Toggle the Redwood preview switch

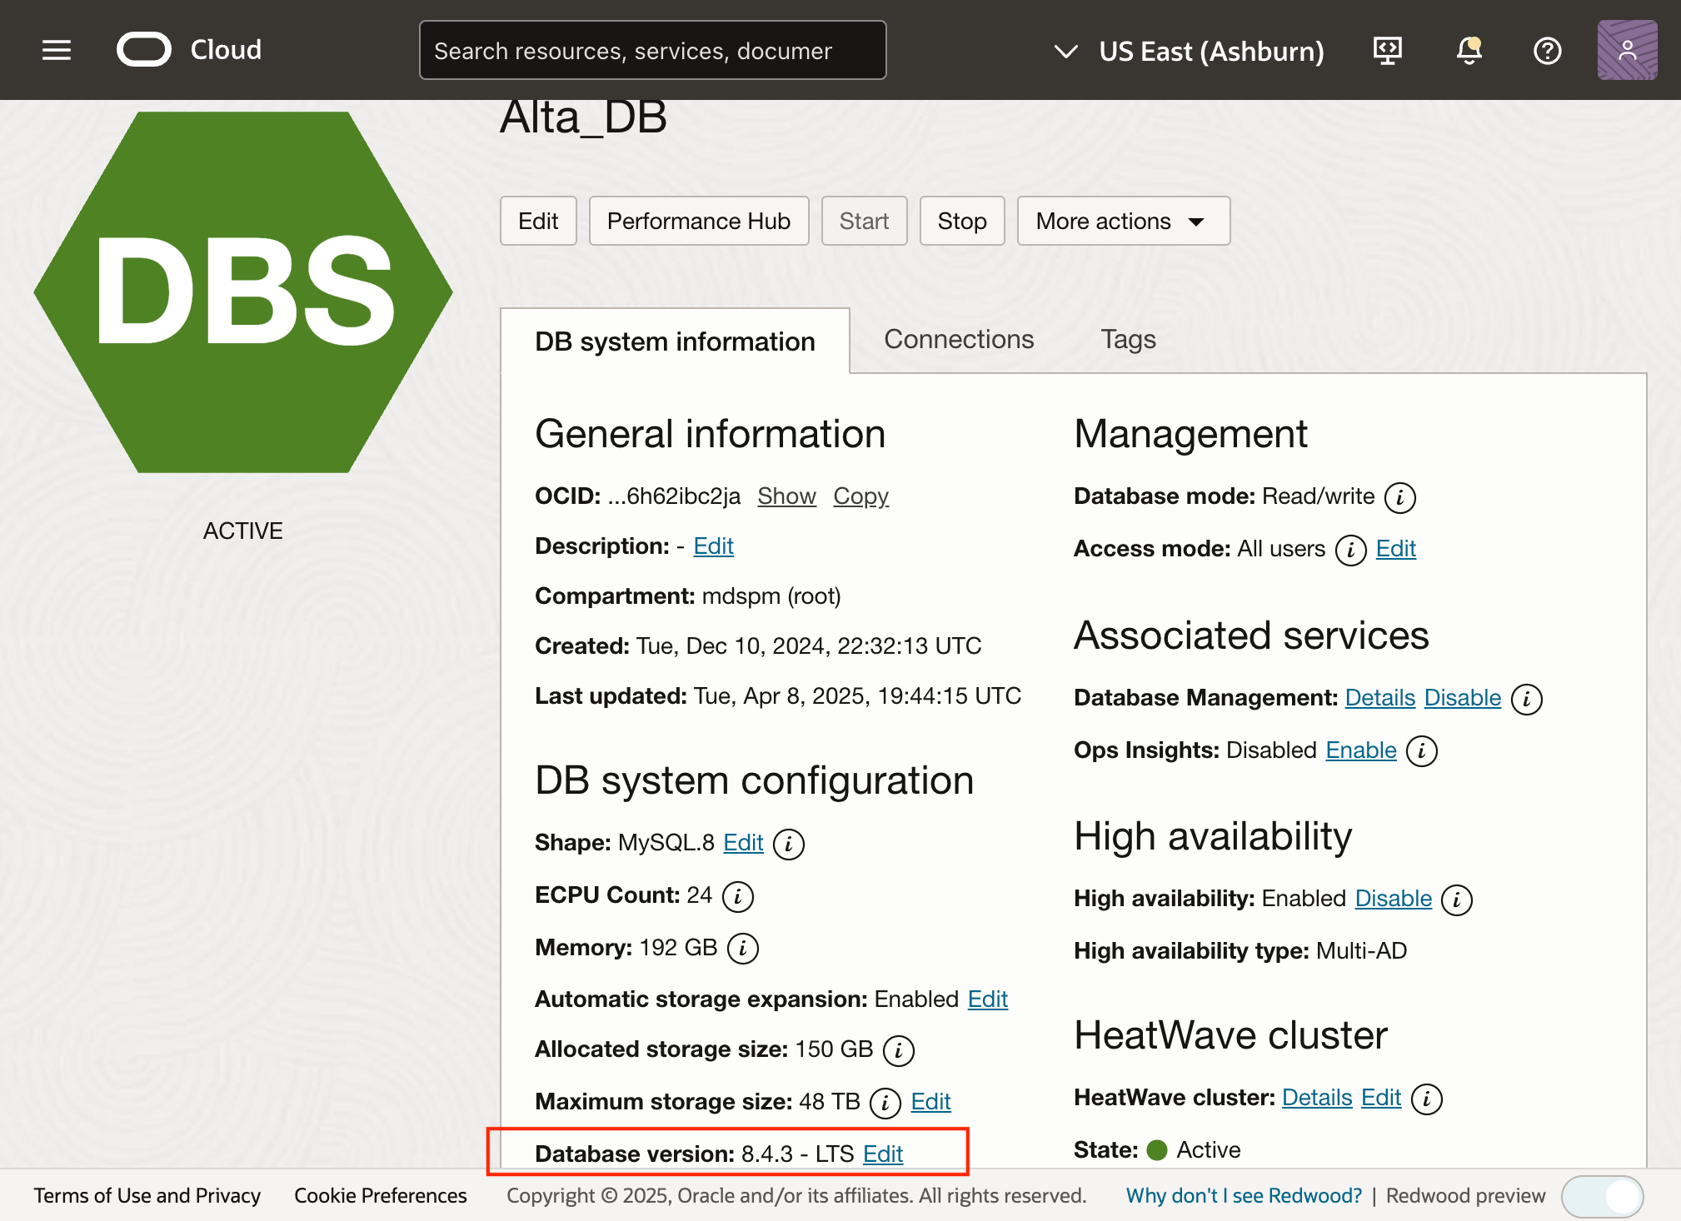pos(1601,1196)
